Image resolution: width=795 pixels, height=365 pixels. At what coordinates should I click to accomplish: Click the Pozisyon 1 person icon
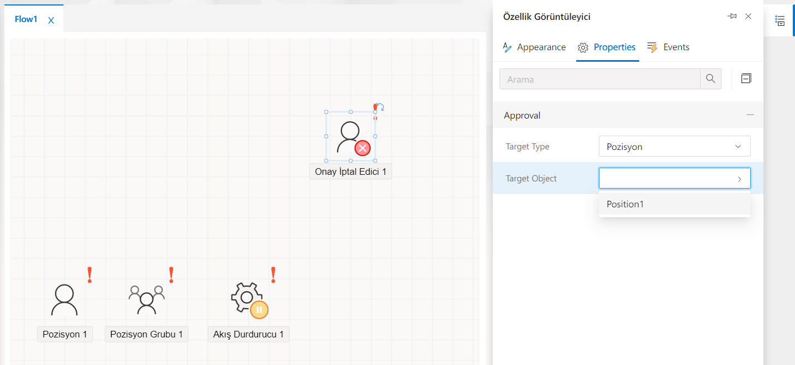tap(64, 299)
